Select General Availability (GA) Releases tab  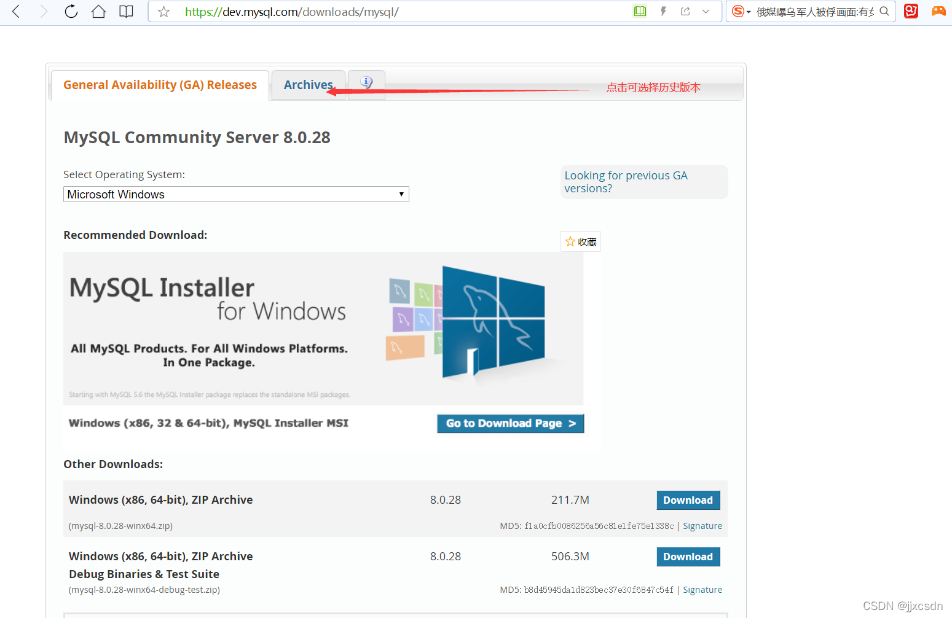pos(160,85)
